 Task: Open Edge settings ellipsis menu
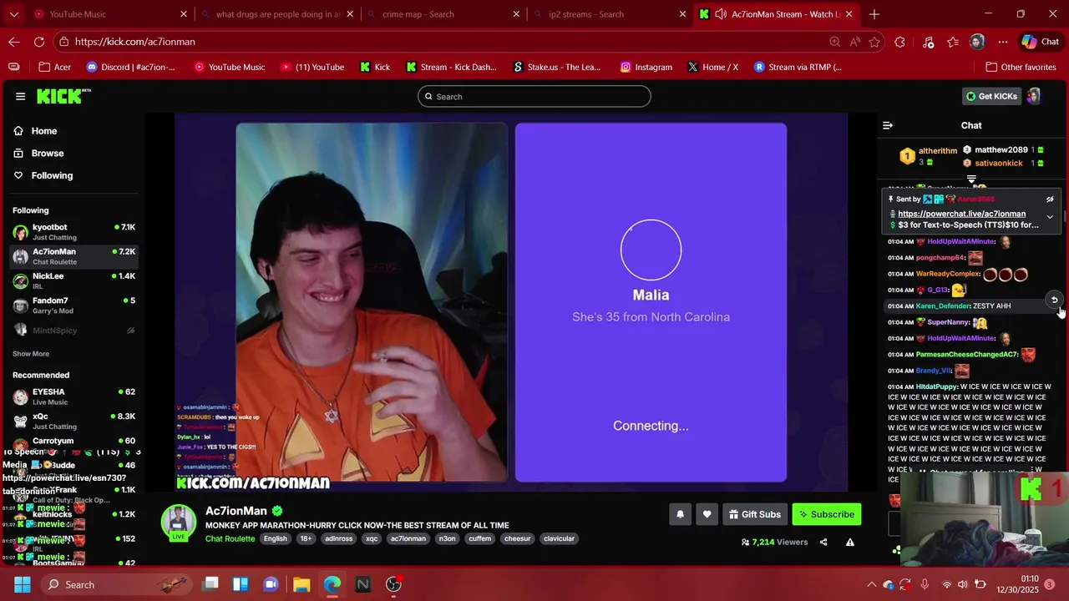click(1001, 42)
